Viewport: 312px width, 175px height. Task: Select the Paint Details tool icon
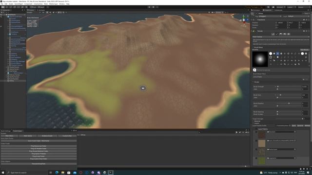285,34
